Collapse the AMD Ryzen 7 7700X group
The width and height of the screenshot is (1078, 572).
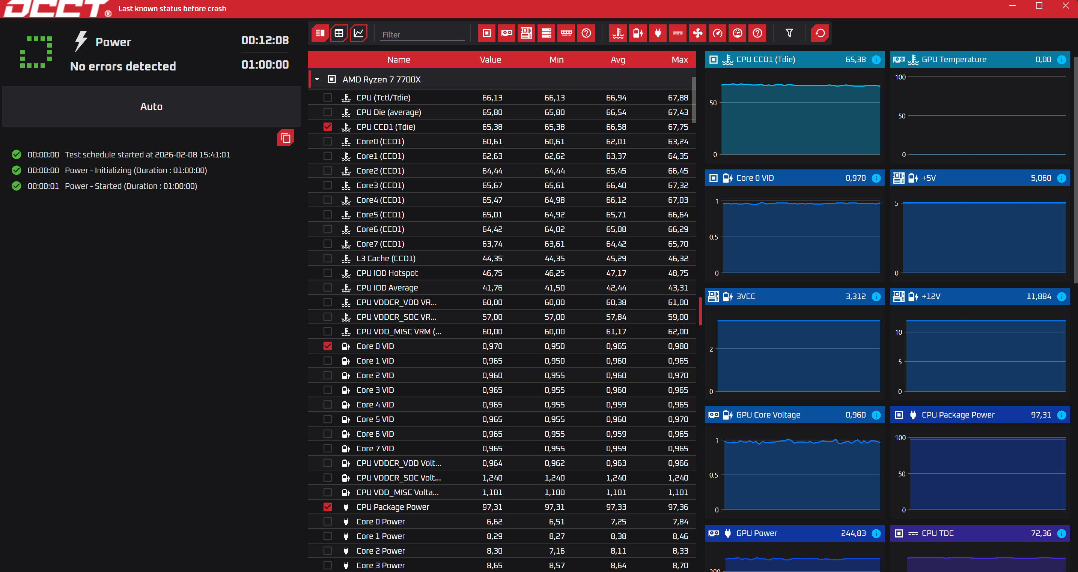pyautogui.click(x=317, y=79)
